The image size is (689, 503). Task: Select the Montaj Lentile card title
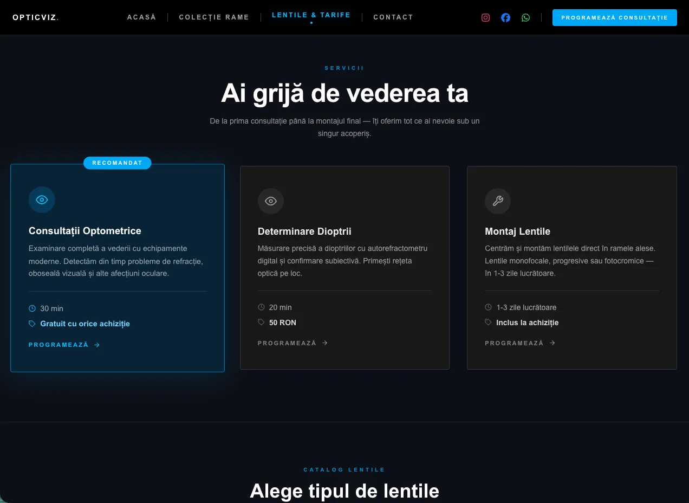coord(517,231)
